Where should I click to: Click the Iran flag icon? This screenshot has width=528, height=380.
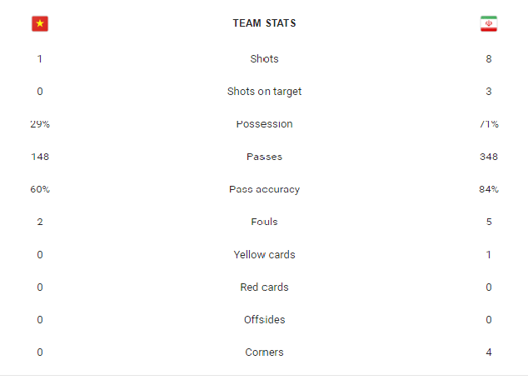pyautogui.click(x=489, y=23)
